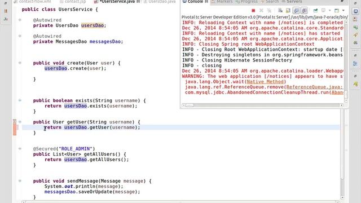This screenshot has height=203, width=361.
Task: Click the class name UsersService
Action: [x=76, y=10]
